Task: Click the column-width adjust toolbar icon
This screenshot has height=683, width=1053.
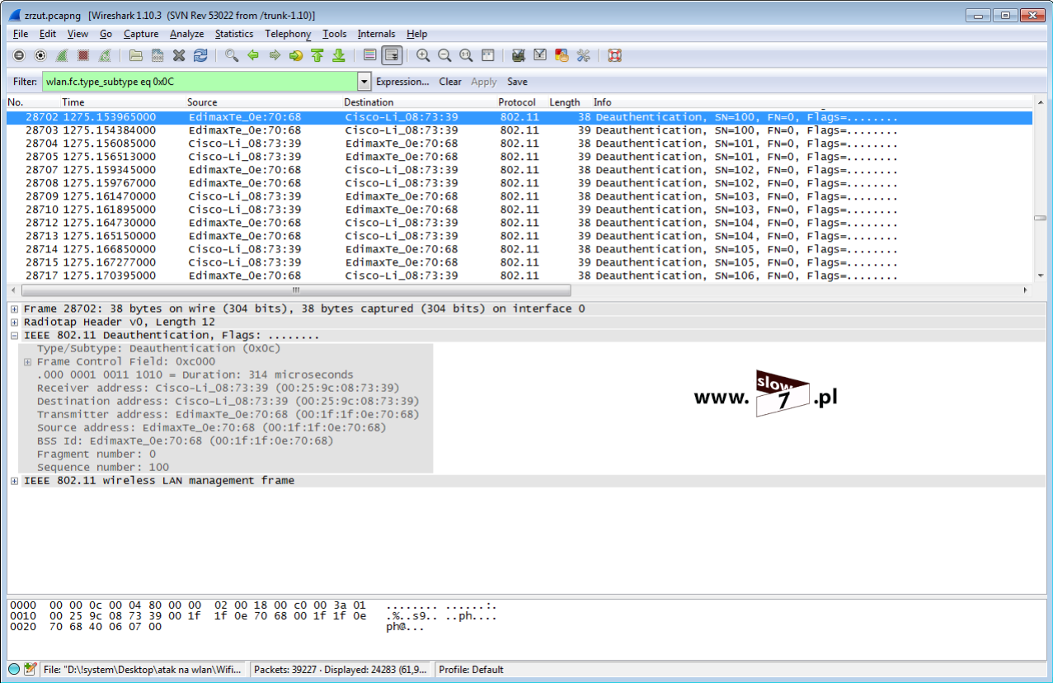Action: point(487,55)
